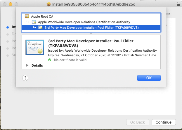This screenshot has height=130, width=182.
Task: Click the Apple Root CA certificate icon
Action: click(x=27, y=16)
